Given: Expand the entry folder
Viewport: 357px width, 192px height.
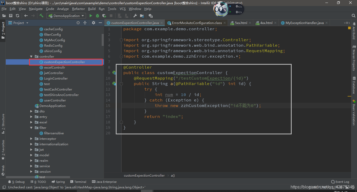Looking at the screenshot, I should point(31,117).
